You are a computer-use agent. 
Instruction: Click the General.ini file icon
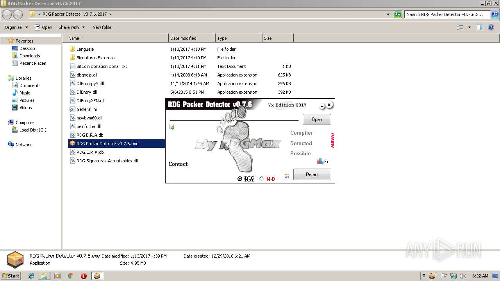point(72,109)
